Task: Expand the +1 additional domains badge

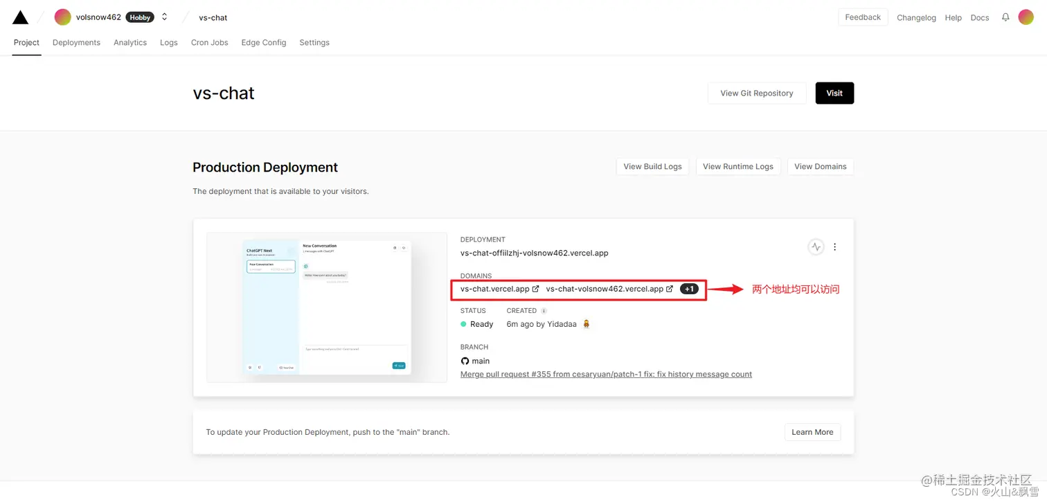Action: (689, 289)
